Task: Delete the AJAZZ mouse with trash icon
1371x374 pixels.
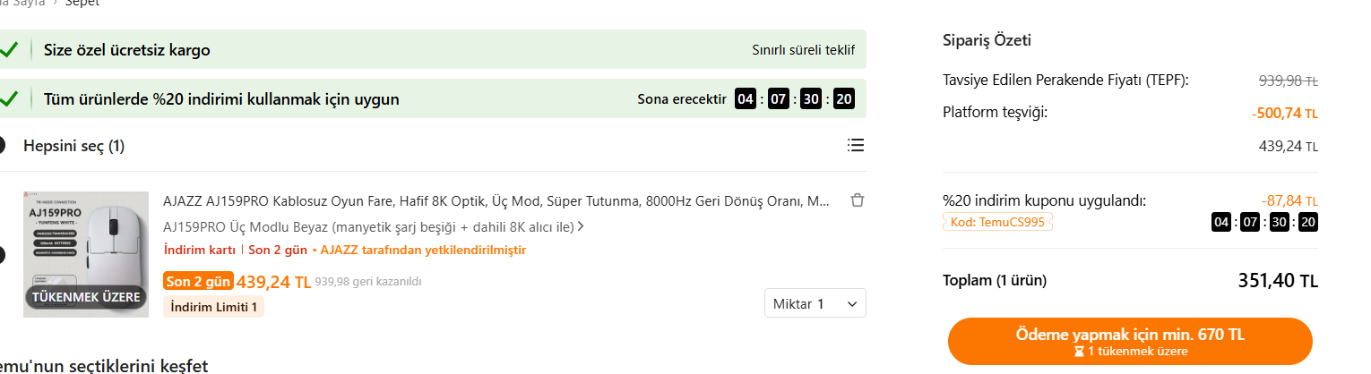Action: click(x=857, y=200)
